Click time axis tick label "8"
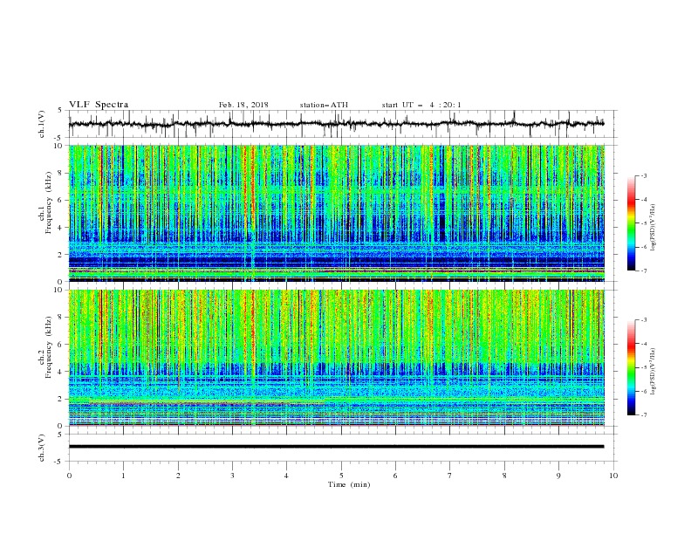Image resolution: width=691 pixels, height=534 pixels. (504, 476)
